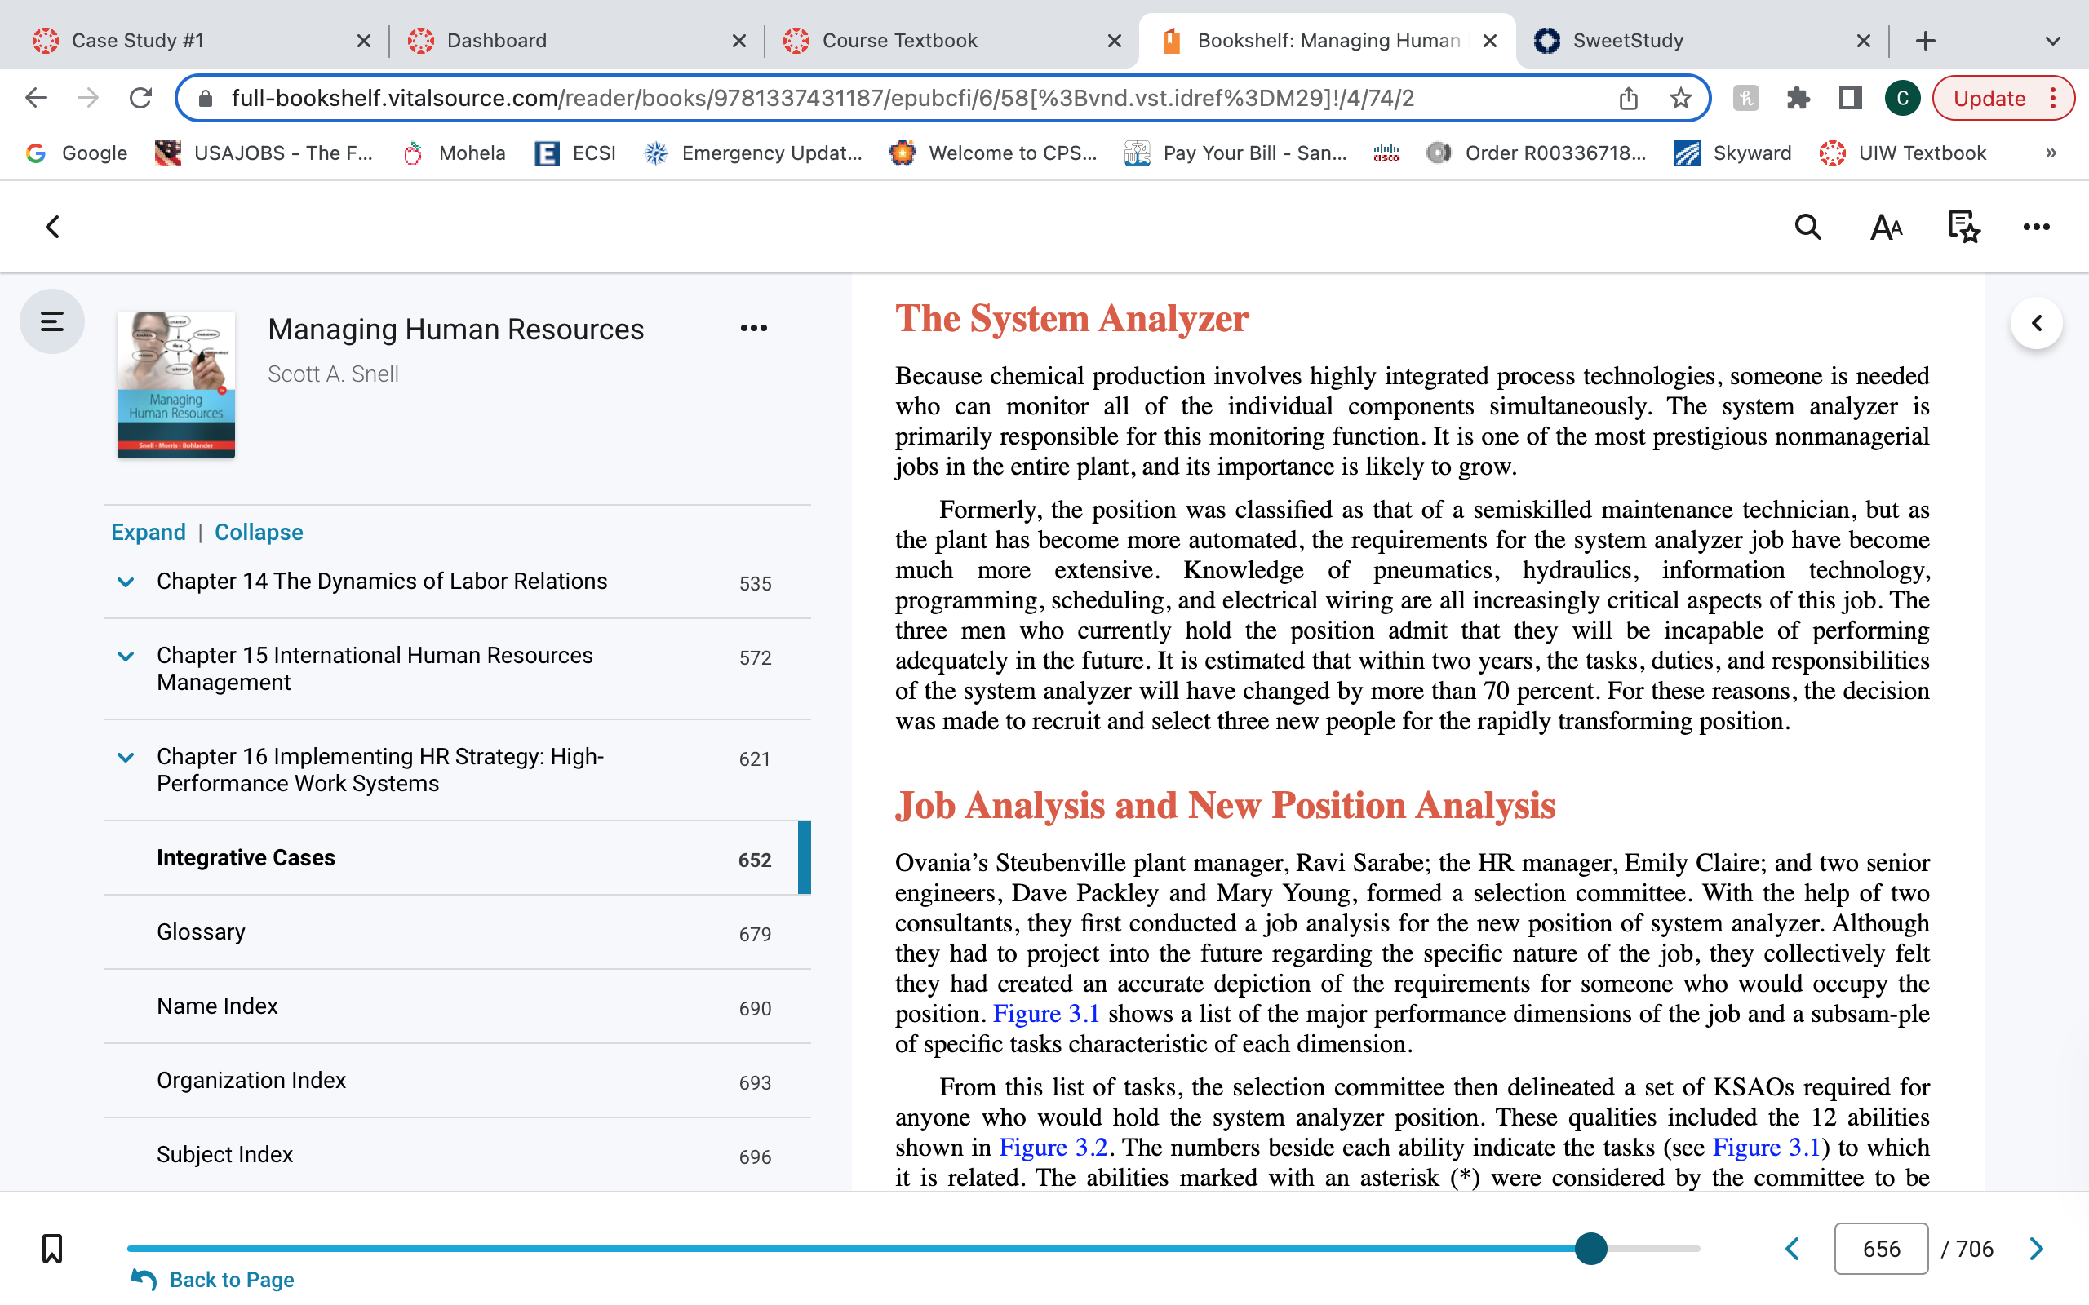Collapse the right side panel arrow

pos(2036,323)
